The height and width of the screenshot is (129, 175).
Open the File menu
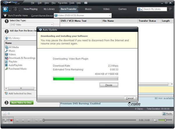(x=33, y=3)
